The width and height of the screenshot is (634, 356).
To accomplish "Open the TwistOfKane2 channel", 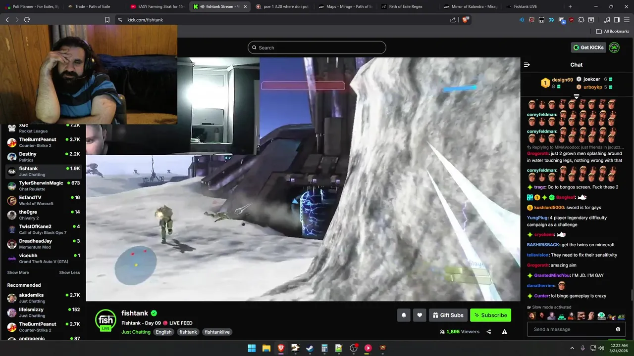I will tap(43, 229).
